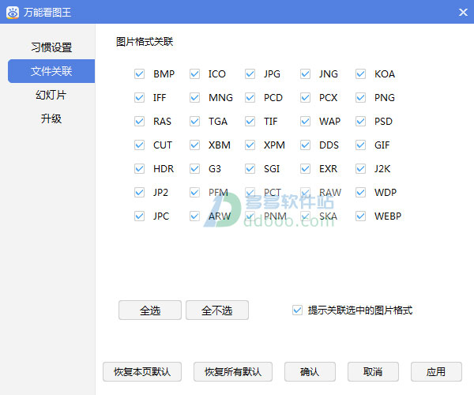Close the settings window

point(463,13)
